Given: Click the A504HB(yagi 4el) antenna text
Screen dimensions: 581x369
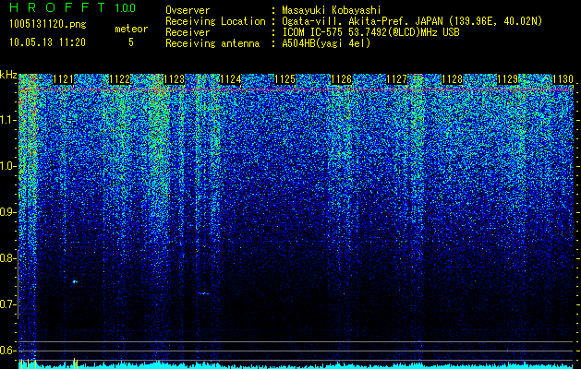Looking at the screenshot, I should coord(326,43).
